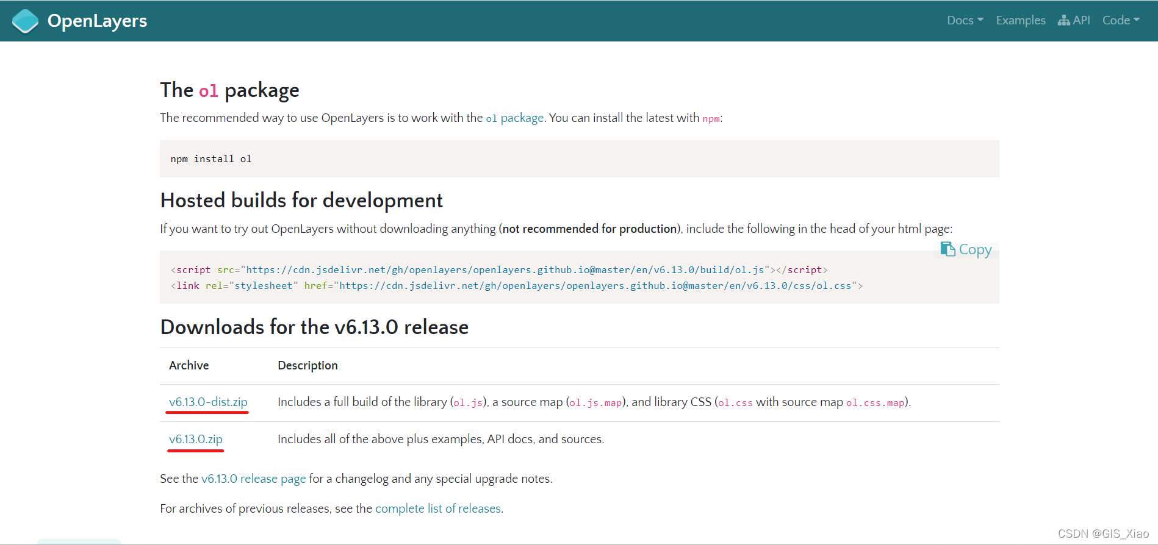The image size is (1158, 545).
Task: Click the script src code line
Action: click(x=499, y=269)
